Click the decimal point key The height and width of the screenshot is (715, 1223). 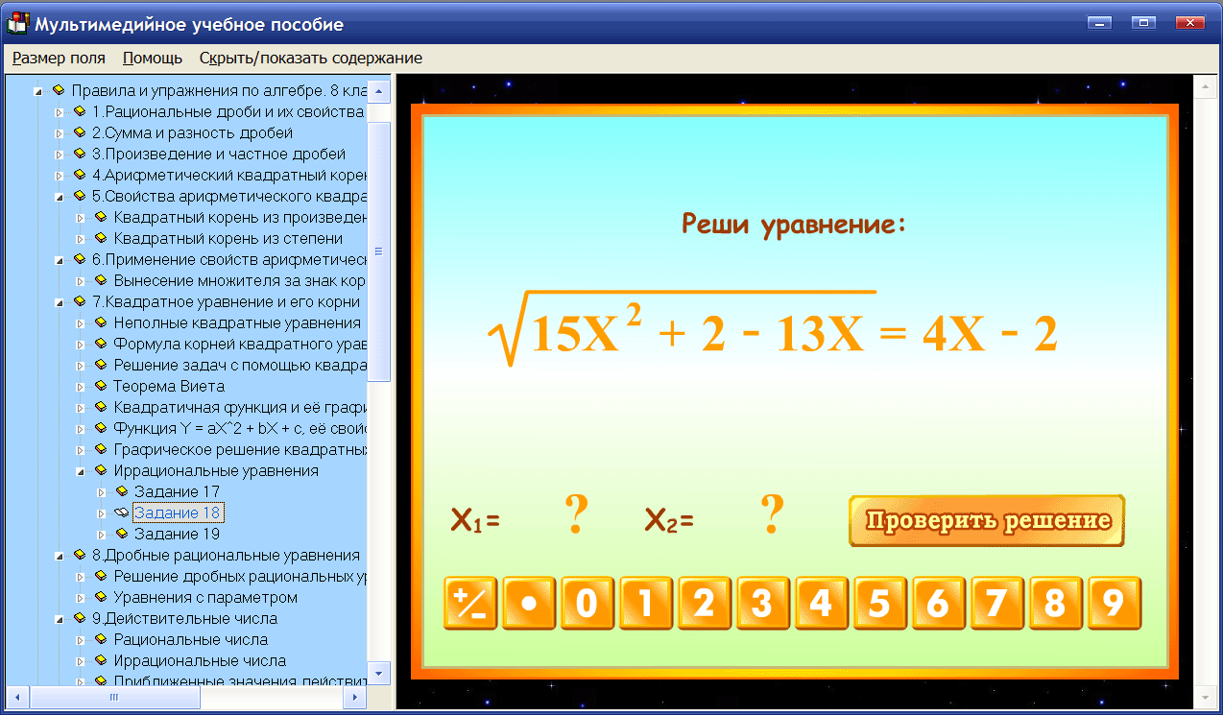[529, 603]
